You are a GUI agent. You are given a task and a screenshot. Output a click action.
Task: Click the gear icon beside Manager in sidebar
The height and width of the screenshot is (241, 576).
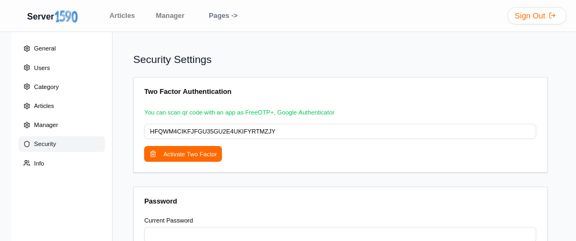click(x=27, y=125)
